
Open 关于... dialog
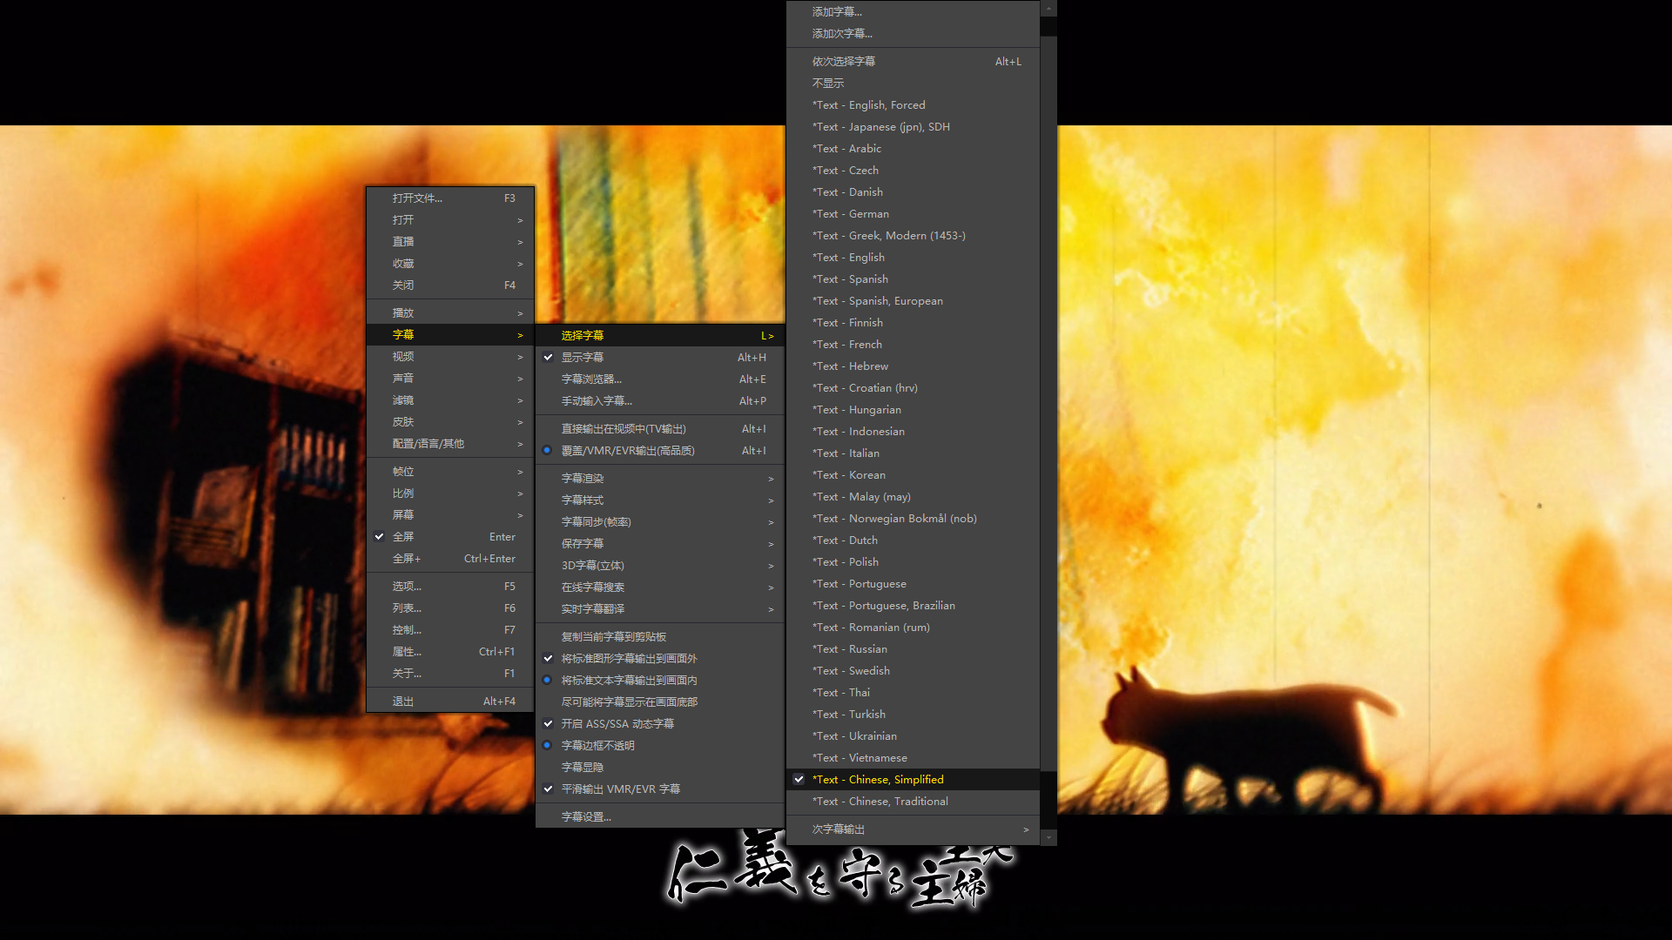coord(450,674)
